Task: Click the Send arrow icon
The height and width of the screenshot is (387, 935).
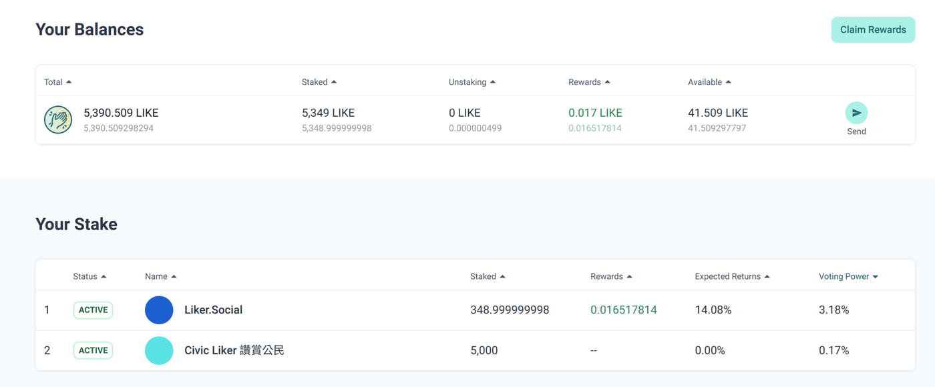Action: coord(856,113)
